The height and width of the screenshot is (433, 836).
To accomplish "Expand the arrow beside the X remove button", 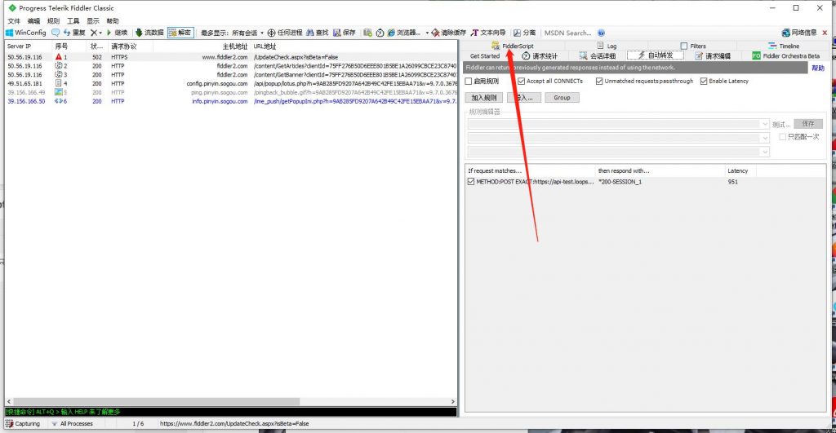I will pyautogui.click(x=100, y=33).
